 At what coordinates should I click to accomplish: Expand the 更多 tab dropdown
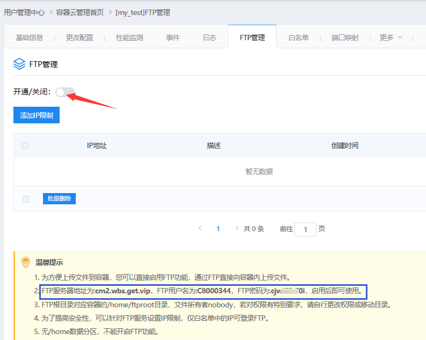pos(391,38)
